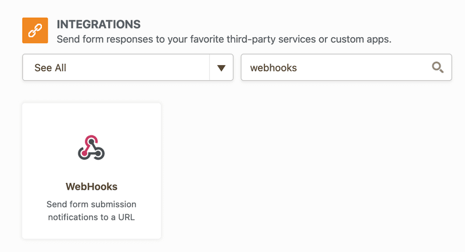
Task: Click the WebHooks logo icon
Action: [91, 147]
